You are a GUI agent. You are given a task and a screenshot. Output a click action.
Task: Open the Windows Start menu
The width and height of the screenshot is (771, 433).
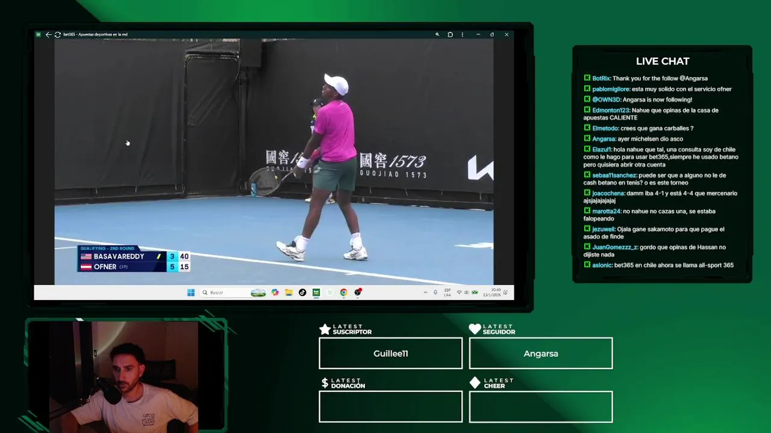pyautogui.click(x=191, y=292)
